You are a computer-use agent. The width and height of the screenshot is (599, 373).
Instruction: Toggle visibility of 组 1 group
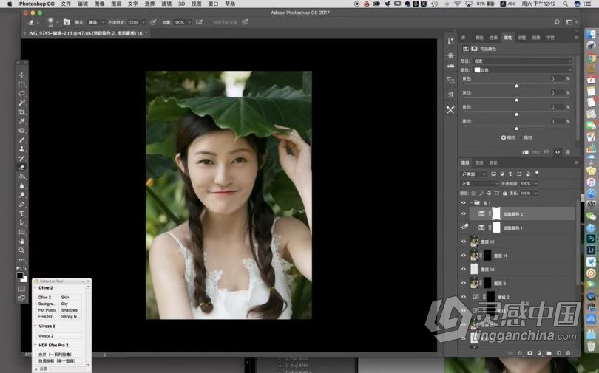pos(464,203)
